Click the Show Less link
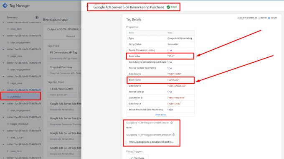284x159 pixels. coord(160,115)
